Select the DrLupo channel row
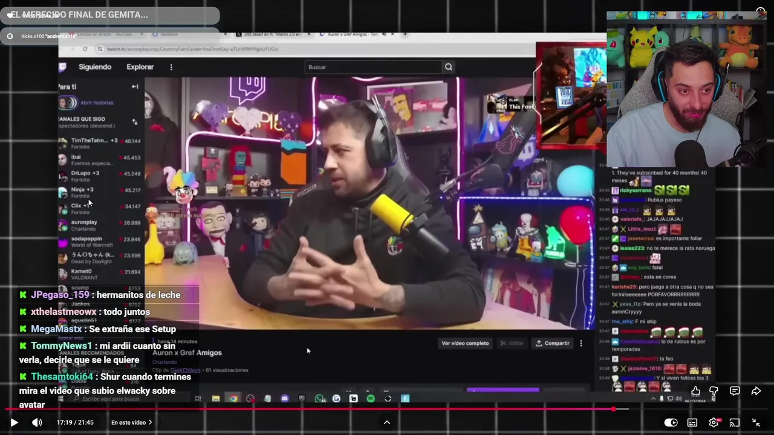 [x=100, y=176]
